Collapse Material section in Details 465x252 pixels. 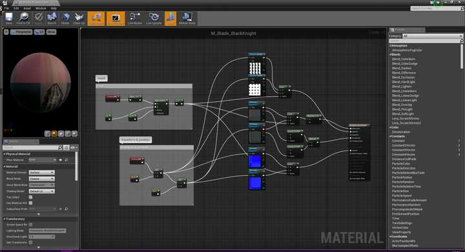4,166
